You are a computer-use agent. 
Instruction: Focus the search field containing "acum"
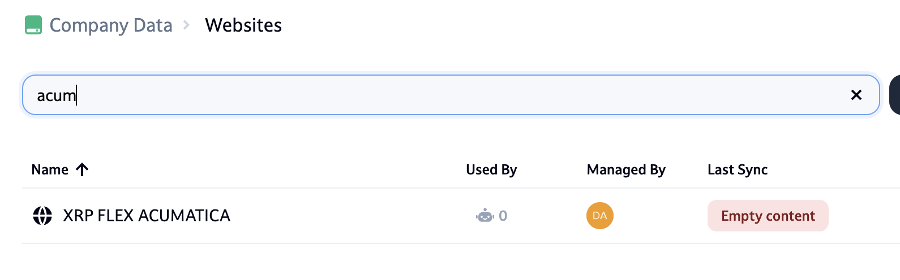click(x=430, y=95)
